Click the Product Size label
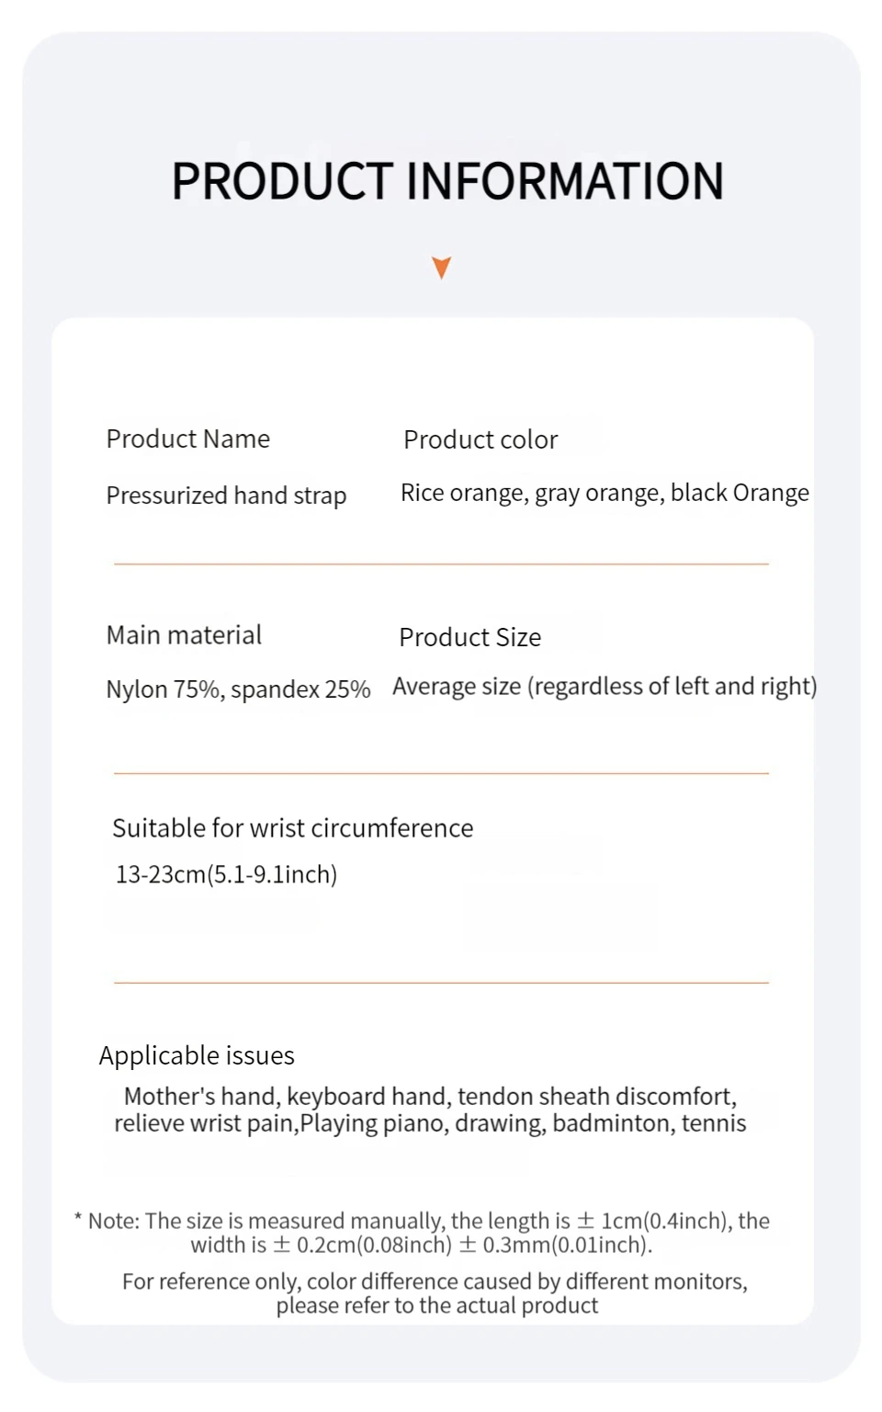The image size is (882, 1412). 469,638
